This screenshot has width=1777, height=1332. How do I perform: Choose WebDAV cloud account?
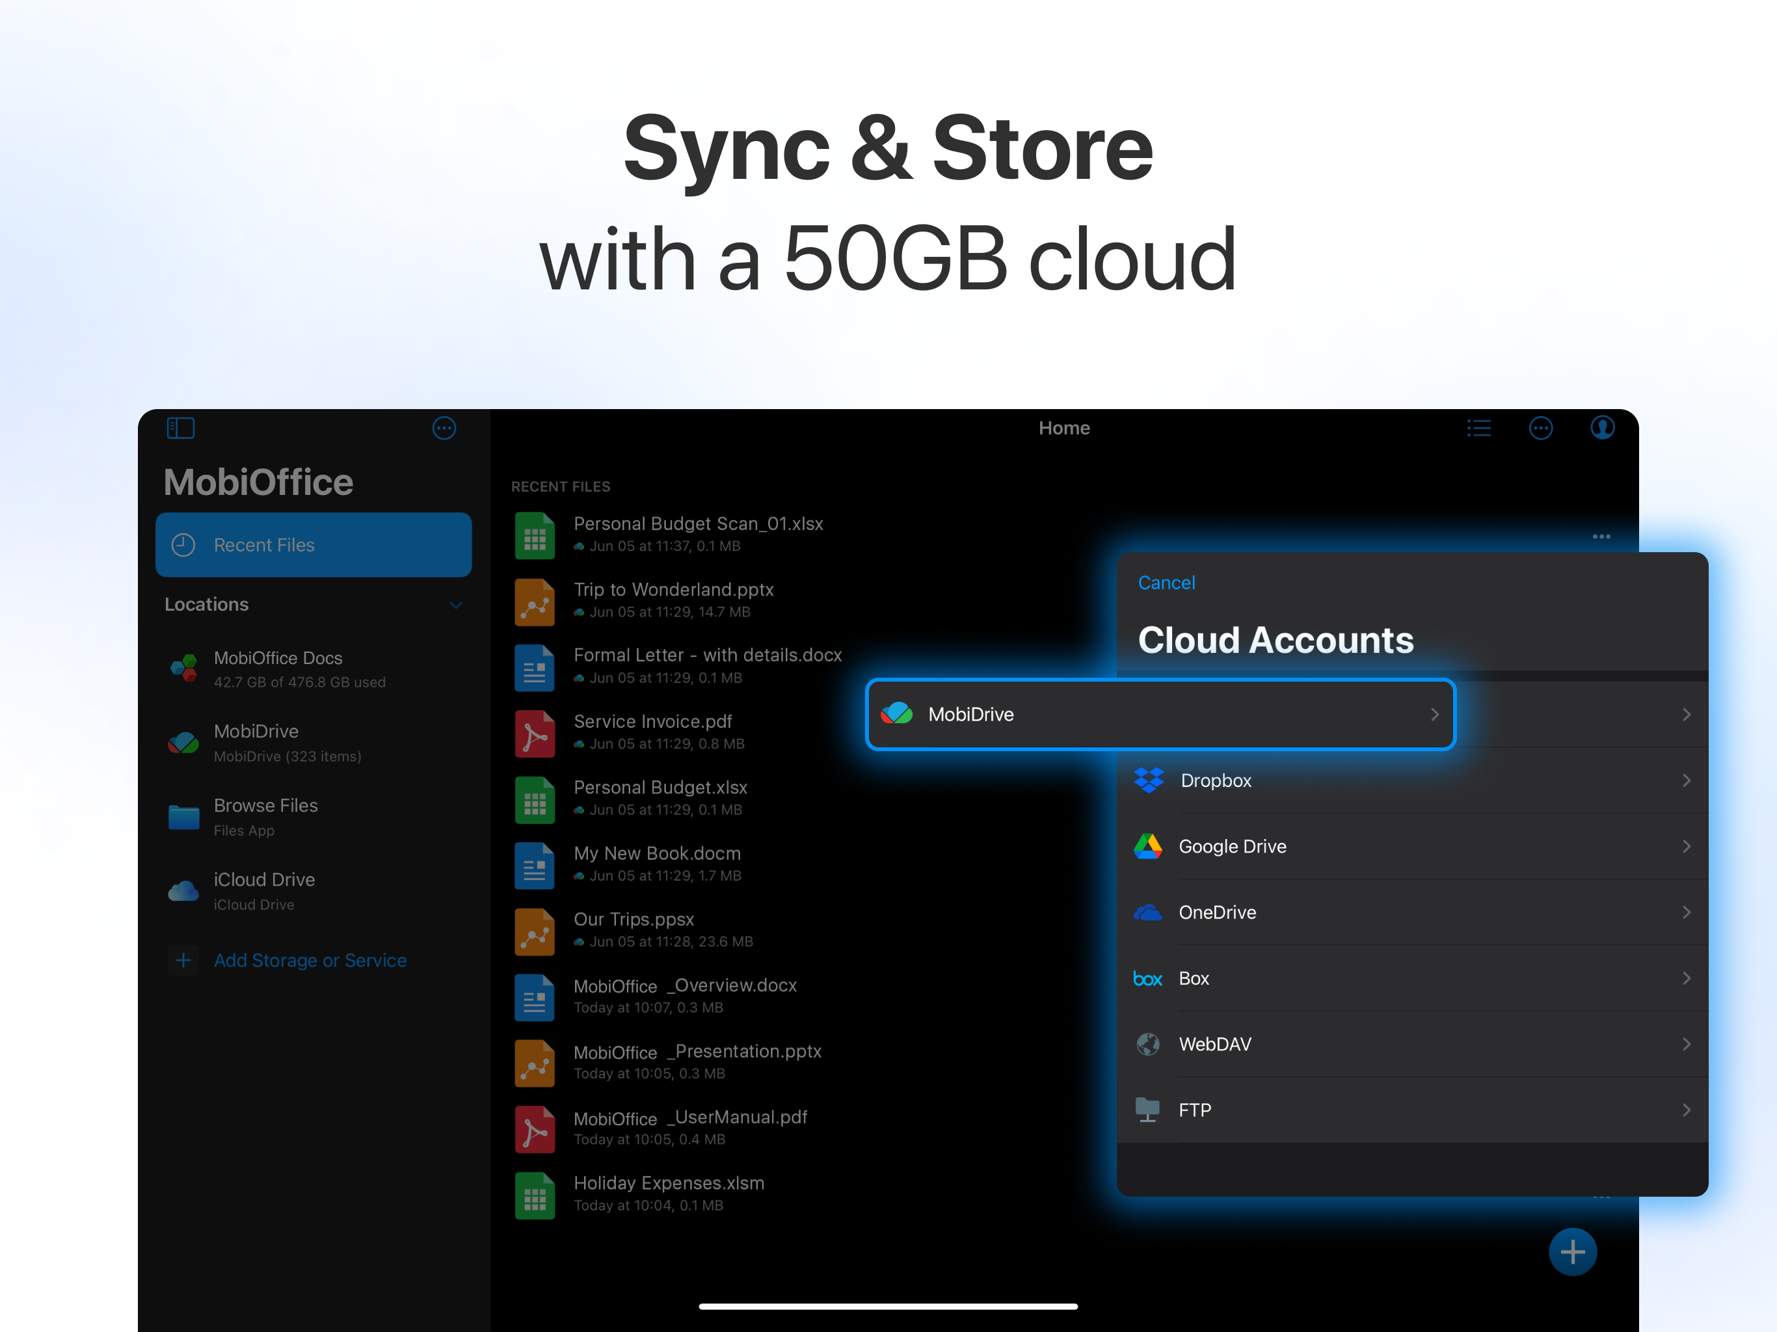1412,1044
